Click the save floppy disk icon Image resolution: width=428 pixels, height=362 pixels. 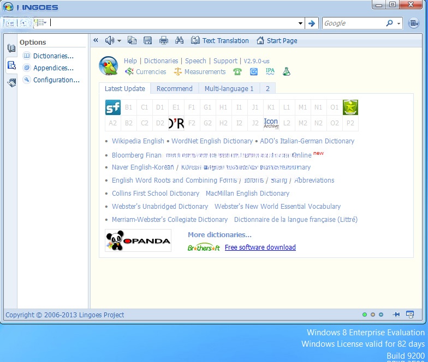(147, 40)
